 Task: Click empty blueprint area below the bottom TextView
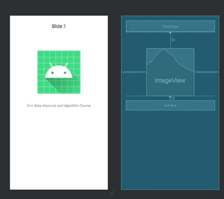[x=170, y=149]
